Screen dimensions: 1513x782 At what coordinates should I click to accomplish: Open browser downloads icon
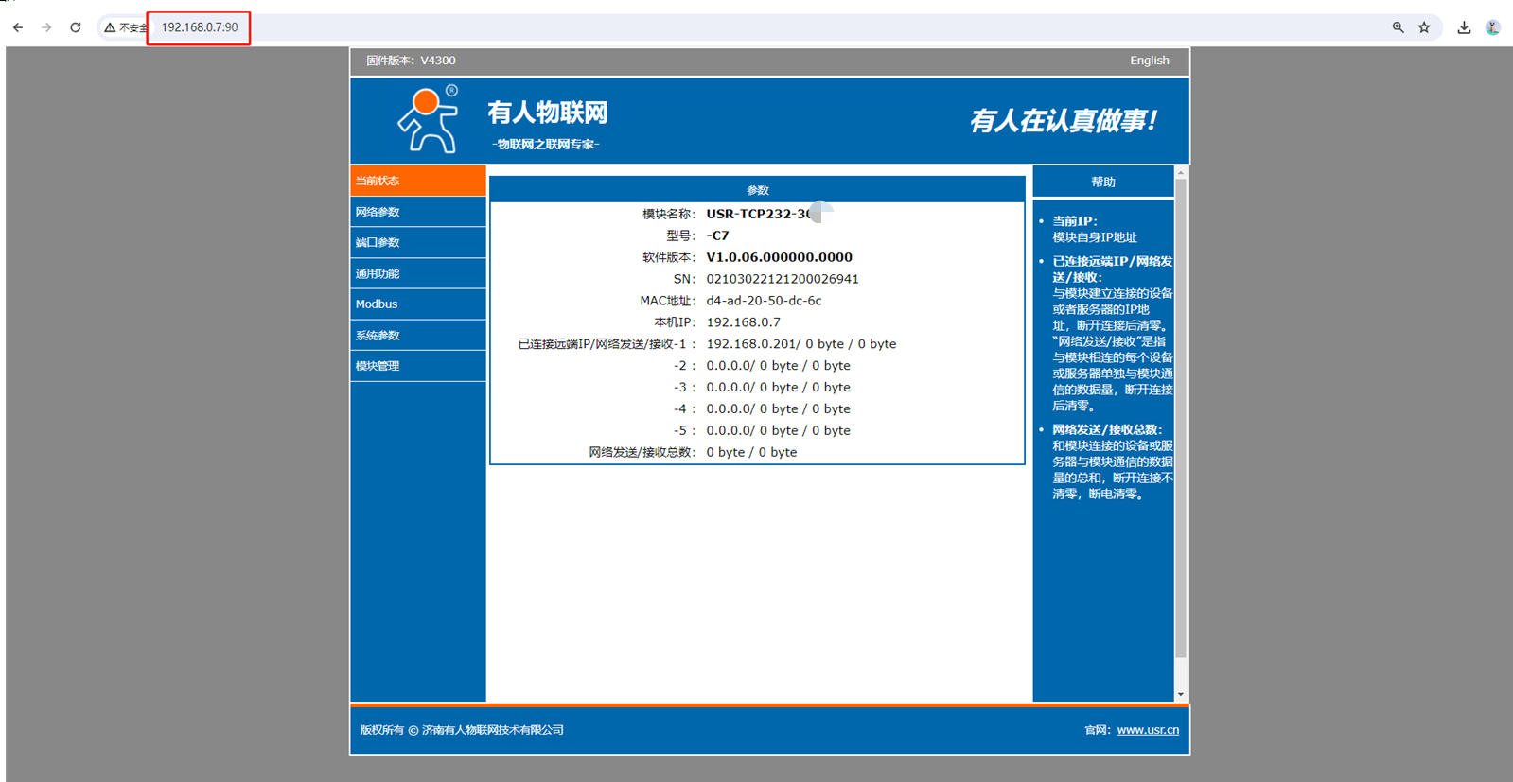[x=1464, y=27]
